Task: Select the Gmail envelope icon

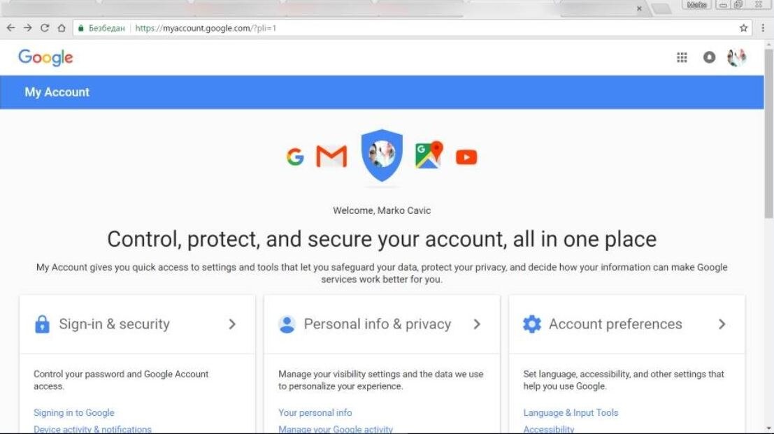Action: pyautogui.click(x=331, y=155)
